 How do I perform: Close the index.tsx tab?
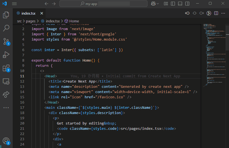coord(42,13)
